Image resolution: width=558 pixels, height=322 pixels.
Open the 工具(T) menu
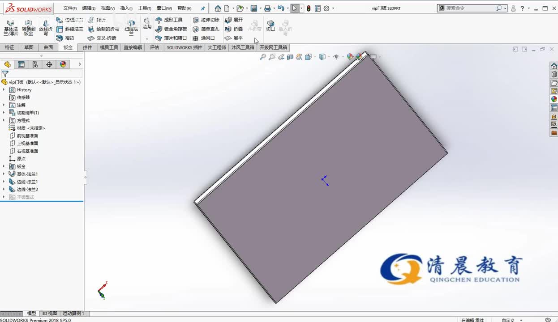click(145, 8)
